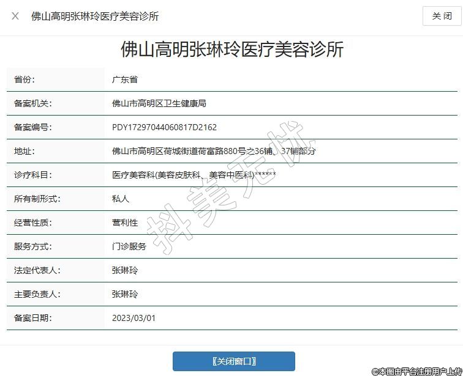Select the 门诊服务 service mode value
Image resolution: width=463 pixels, height=376 pixels.
[129, 246]
